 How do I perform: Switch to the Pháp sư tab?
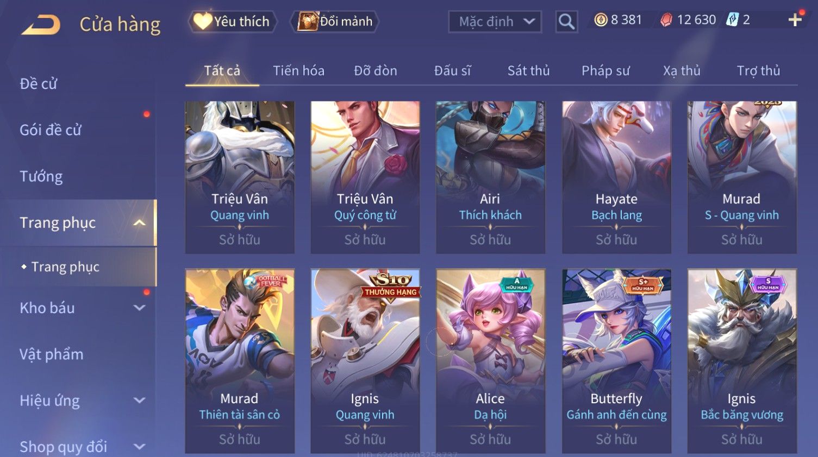point(605,71)
